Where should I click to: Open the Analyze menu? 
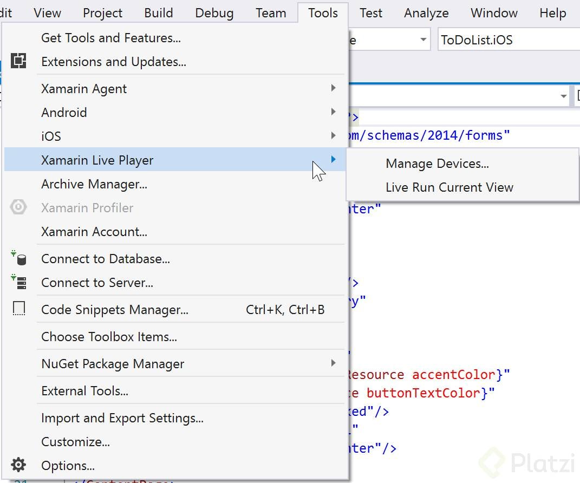click(x=426, y=12)
